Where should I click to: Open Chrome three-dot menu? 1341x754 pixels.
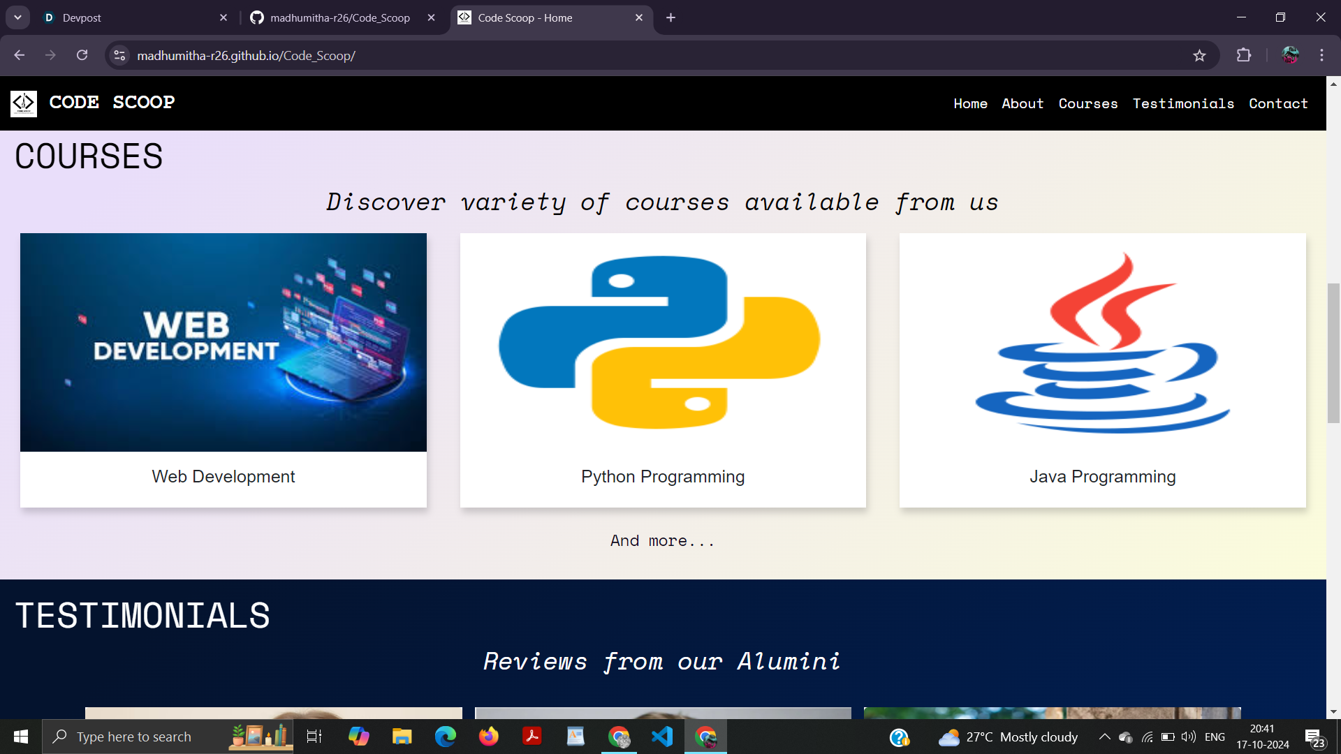point(1321,56)
